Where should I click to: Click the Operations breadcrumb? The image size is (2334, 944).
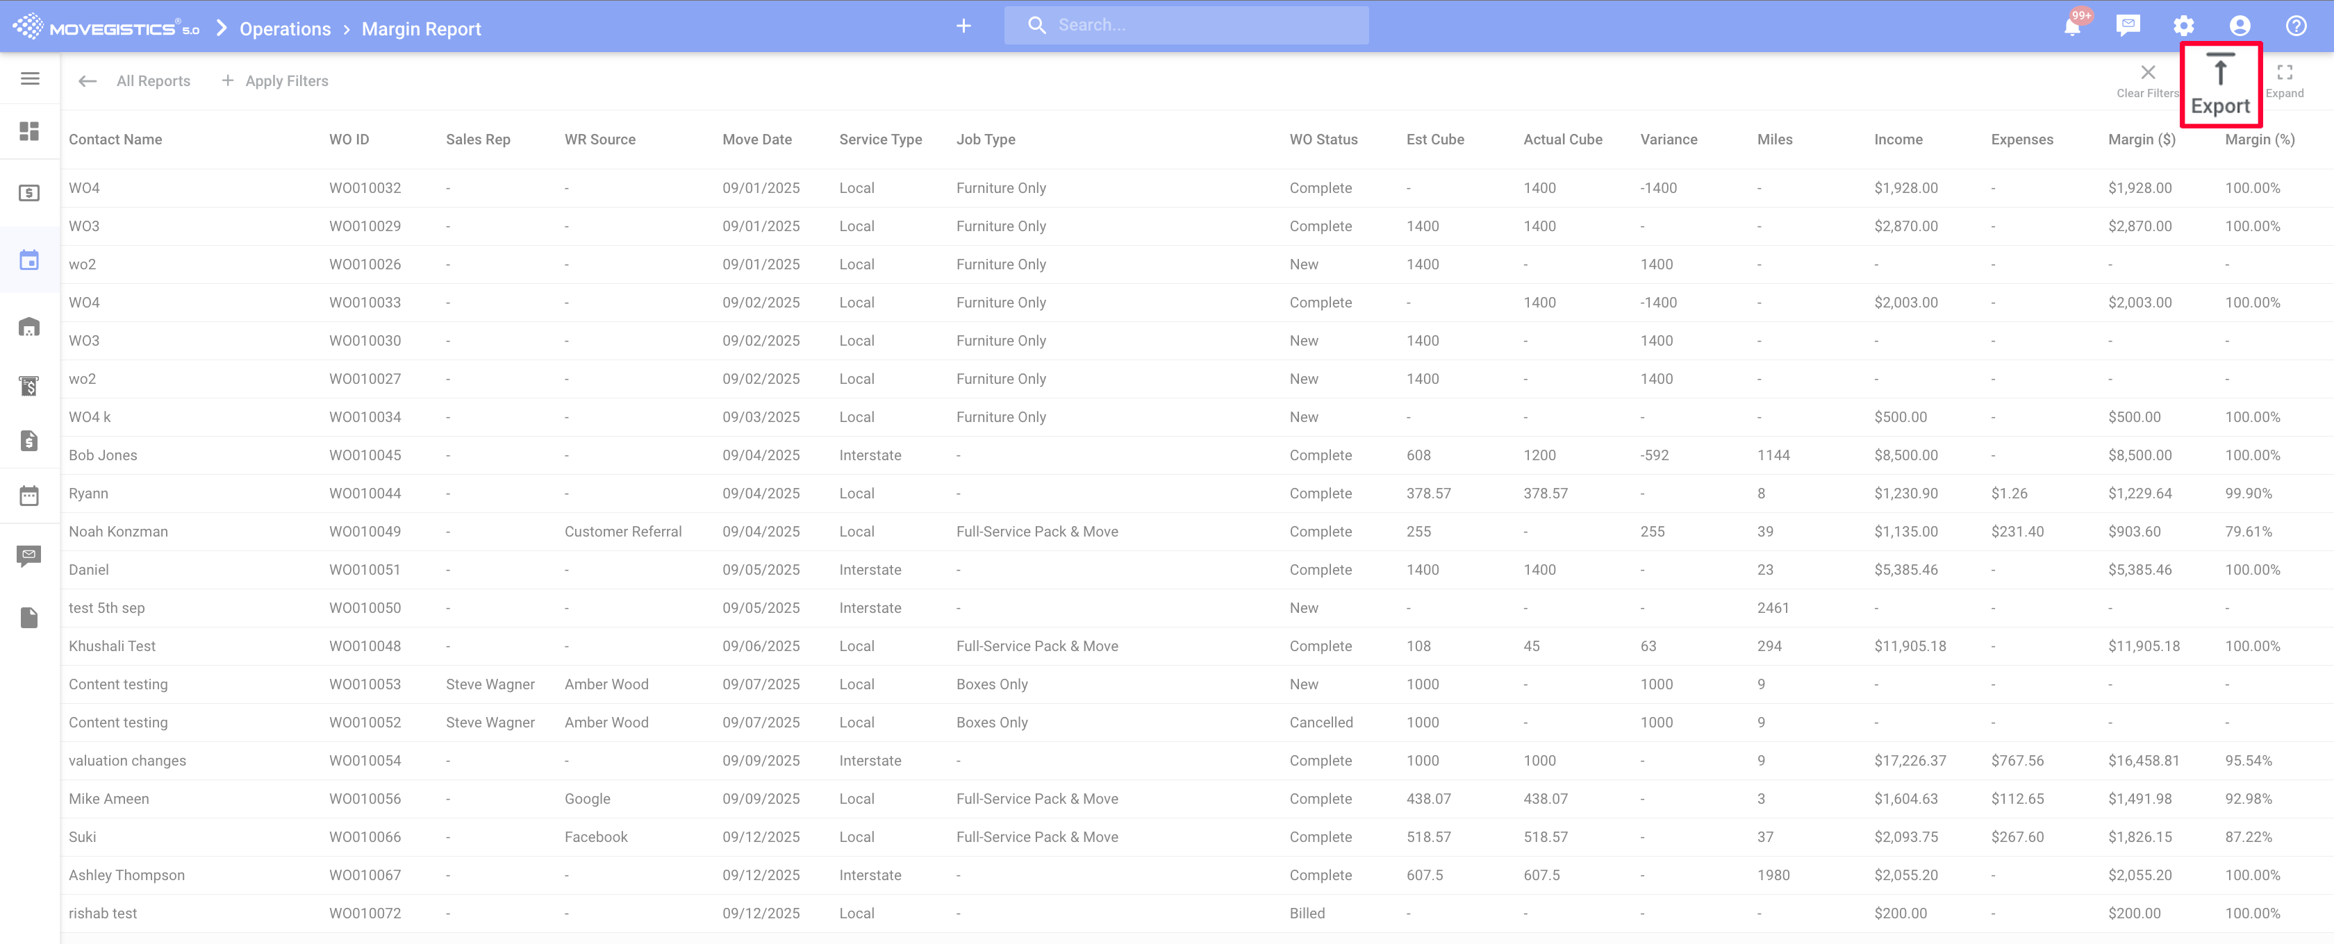coord(285,29)
